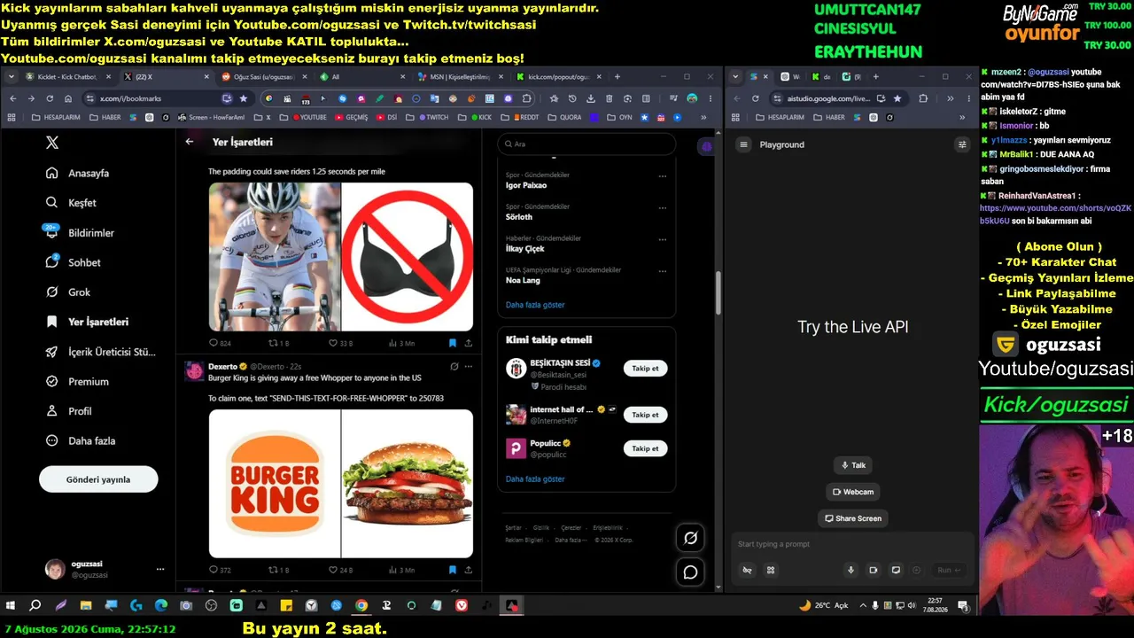Image resolution: width=1134 pixels, height=638 pixels.
Task: Follow BEŞİKTAŞIN SESİ account
Action: pyautogui.click(x=645, y=369)
